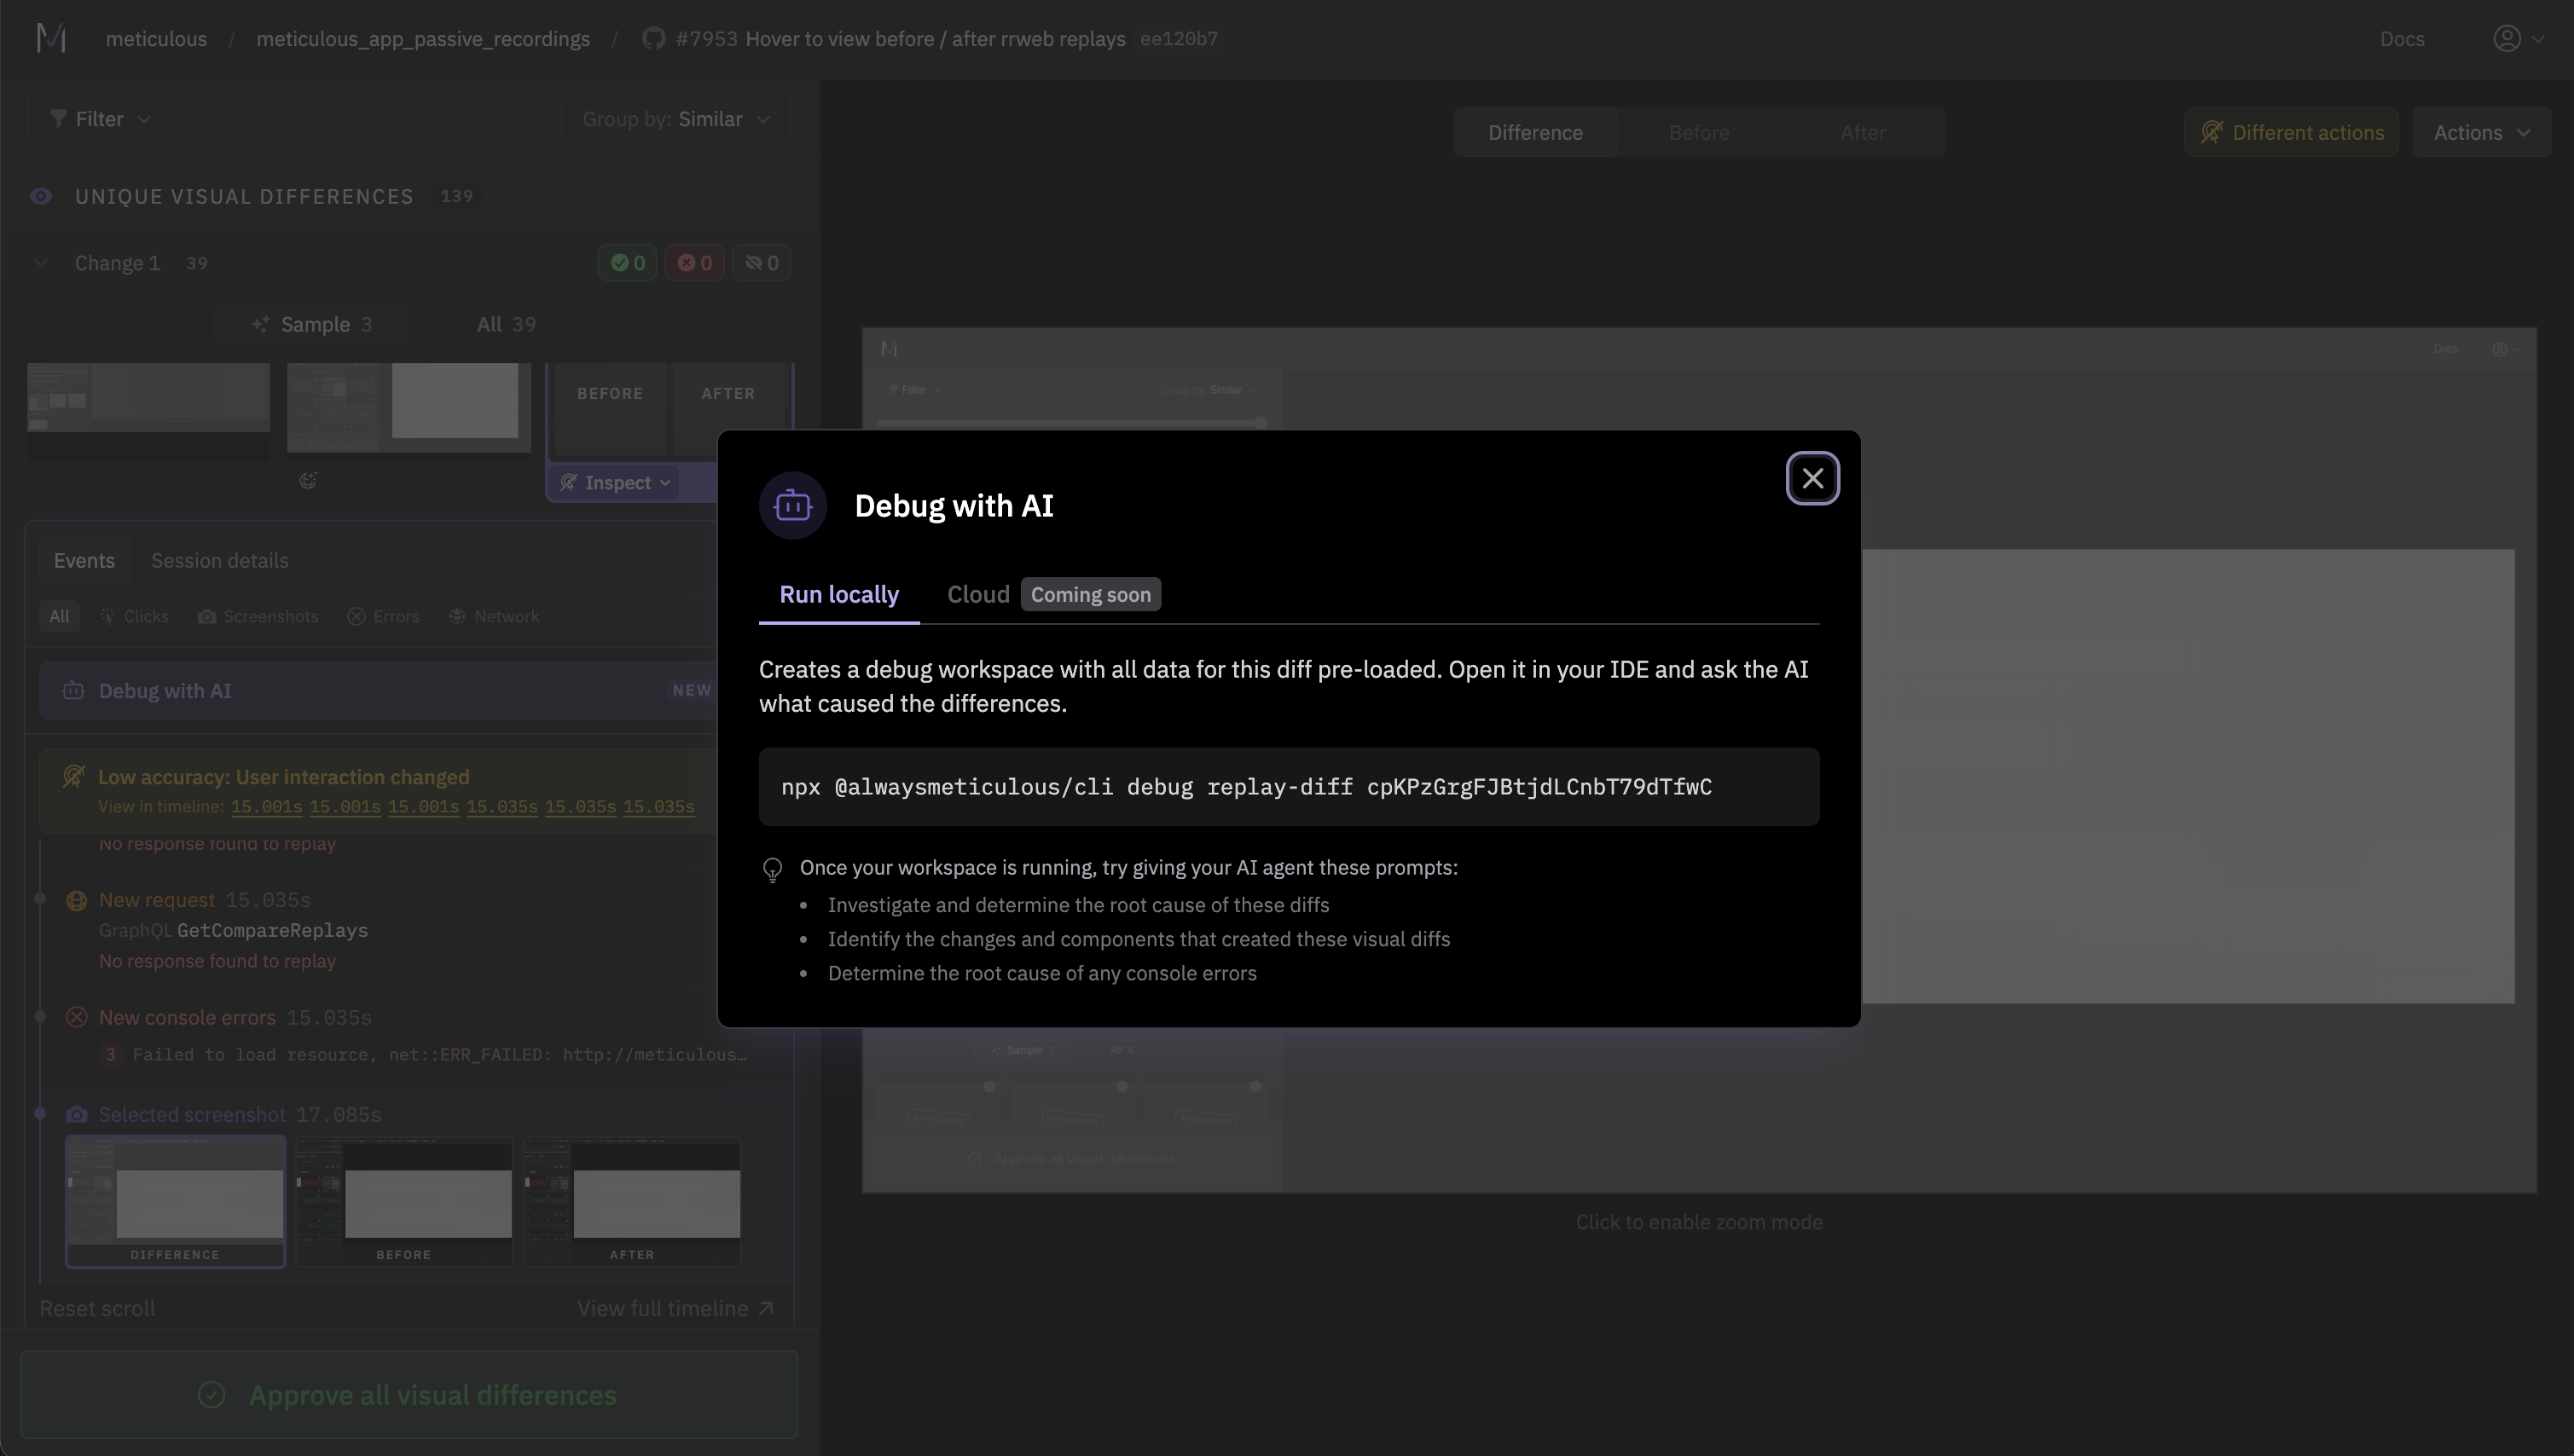Approve all visual differences
This screenshot has height=1456, width=2574.
point(409,1395)
